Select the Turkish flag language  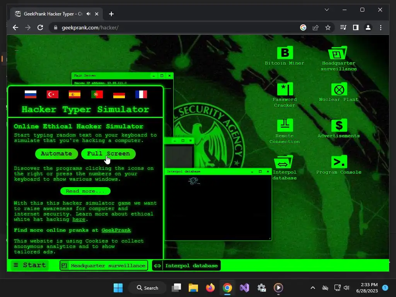[x=53, y=94]
